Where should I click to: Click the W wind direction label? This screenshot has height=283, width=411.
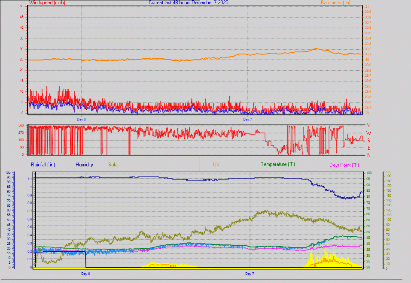[368, 133]
